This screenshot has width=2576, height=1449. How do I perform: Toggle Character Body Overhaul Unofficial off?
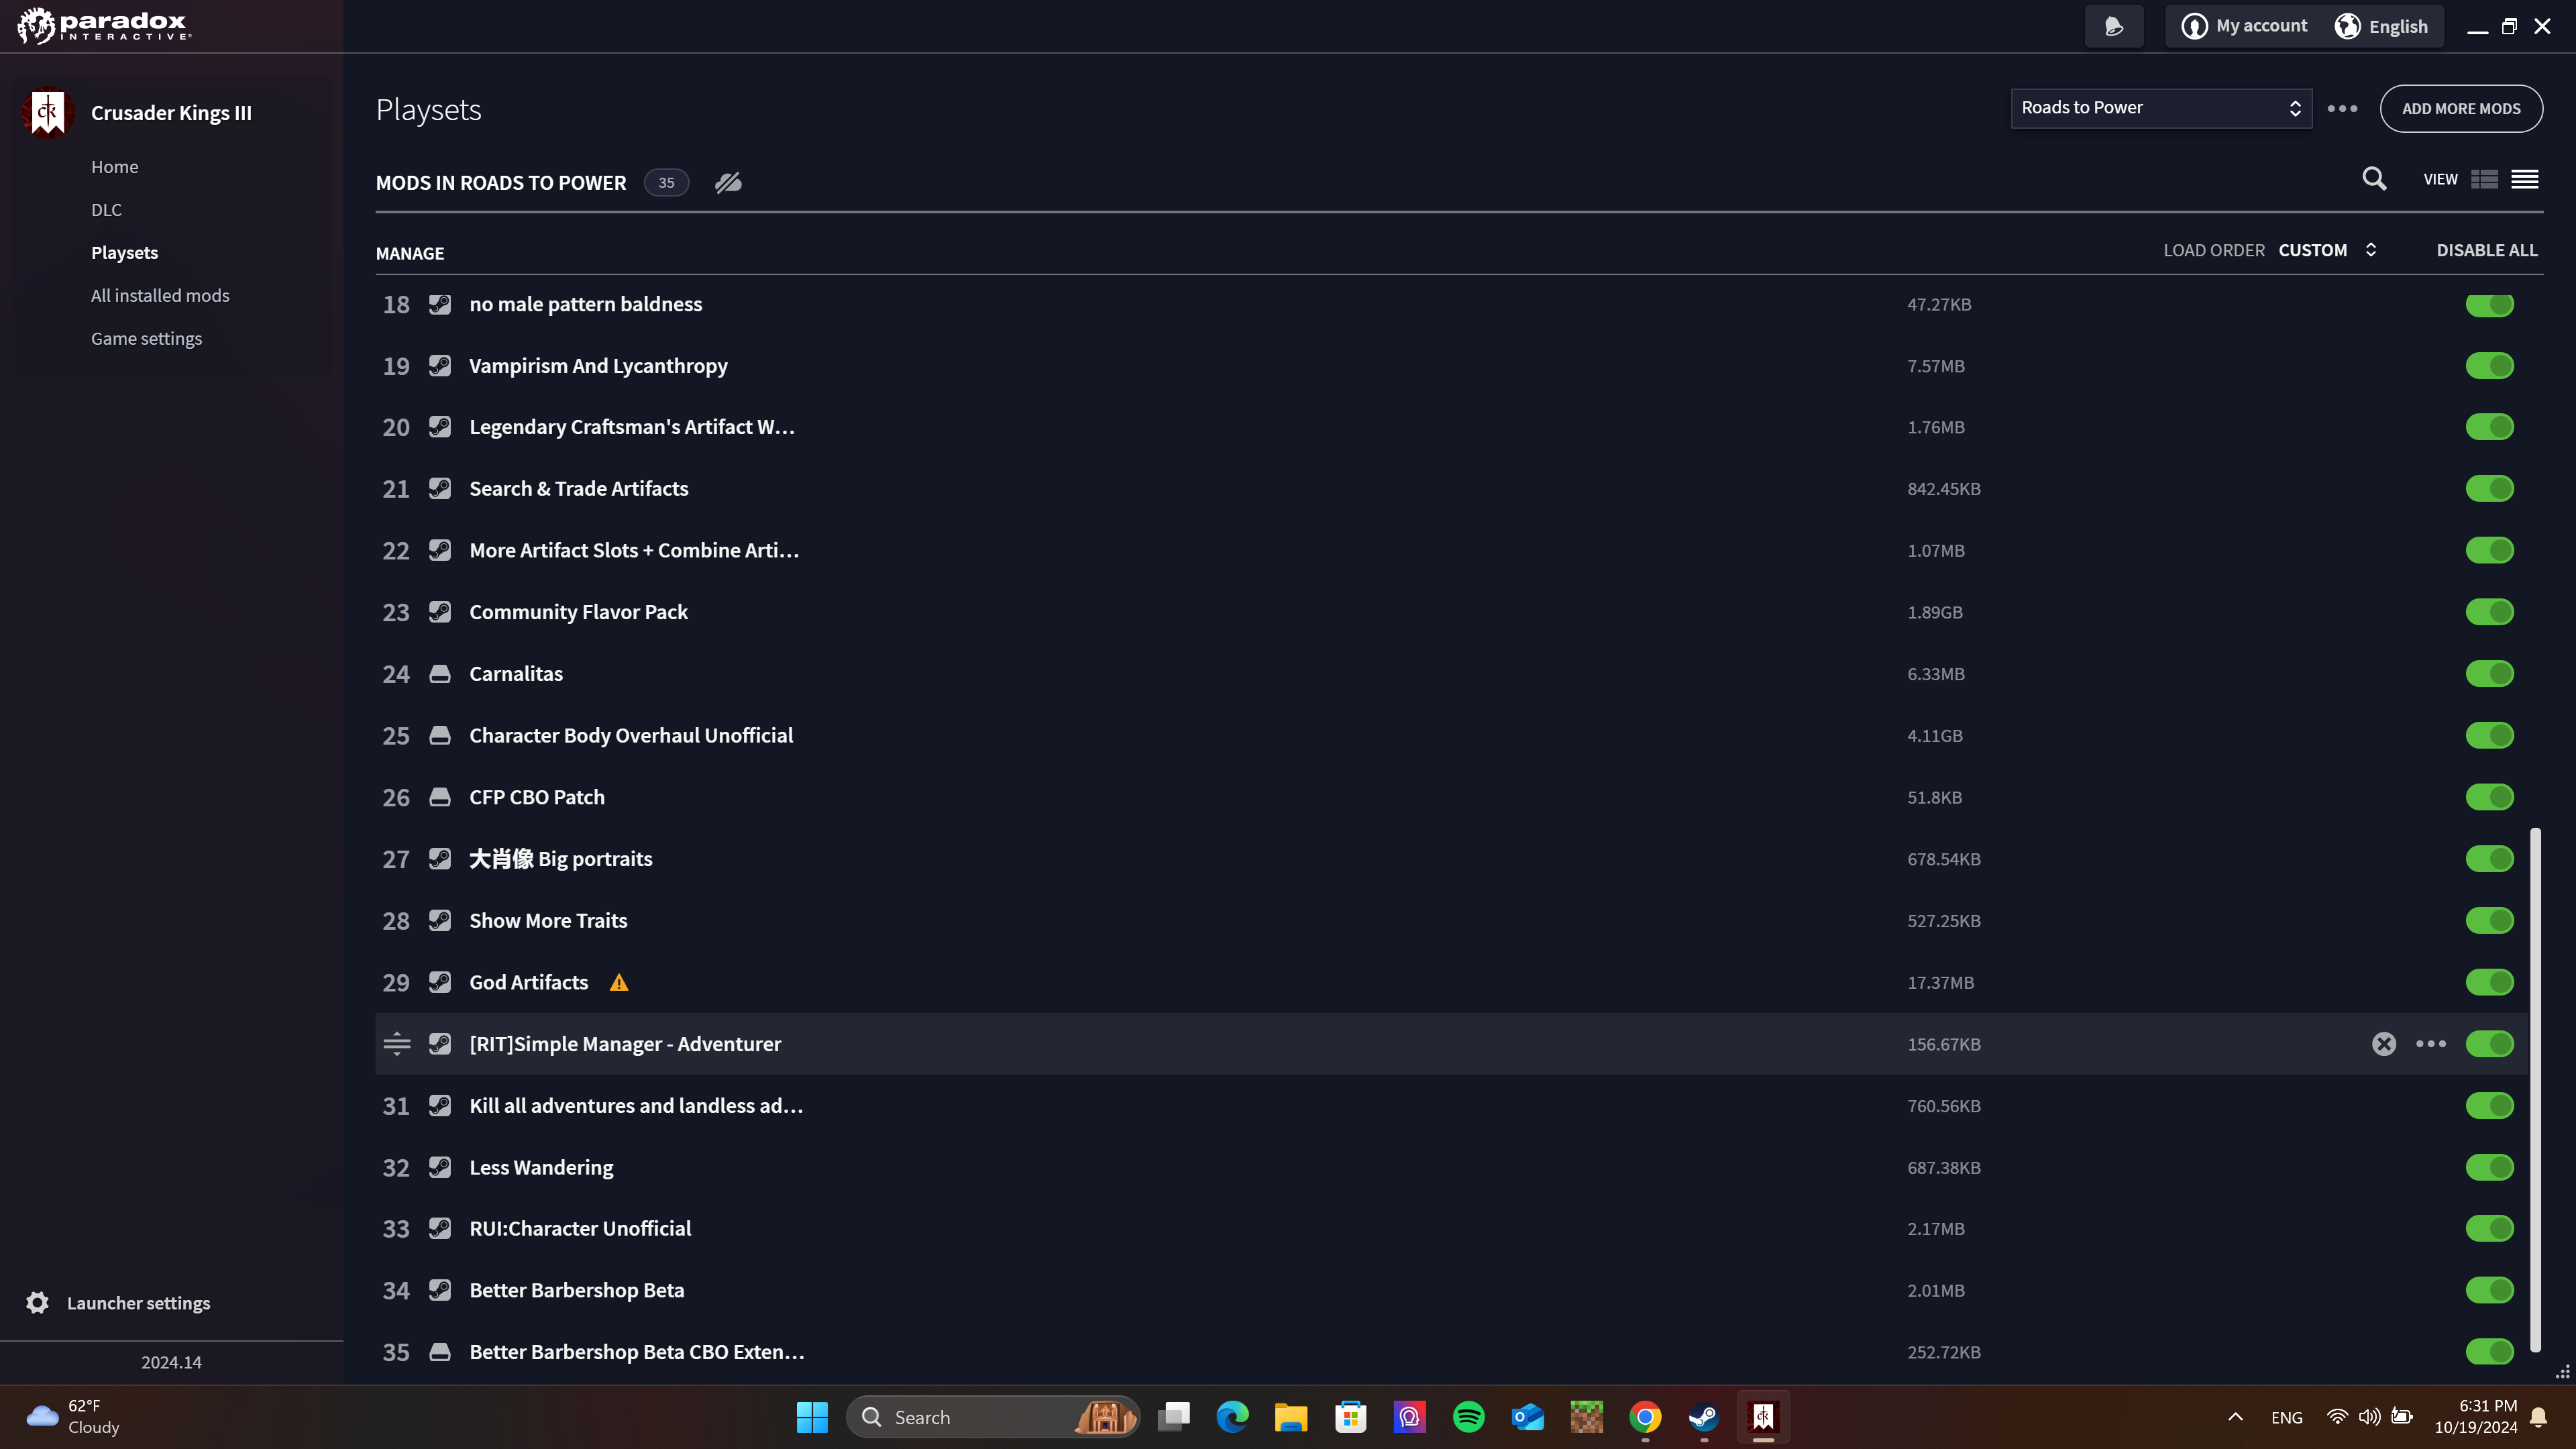[2489, 736]
